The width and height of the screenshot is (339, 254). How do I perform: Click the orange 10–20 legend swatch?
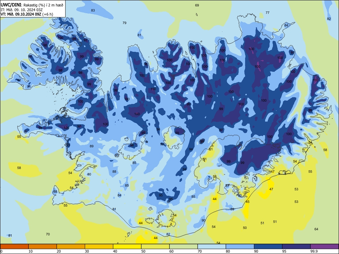[x=43, y=247]
